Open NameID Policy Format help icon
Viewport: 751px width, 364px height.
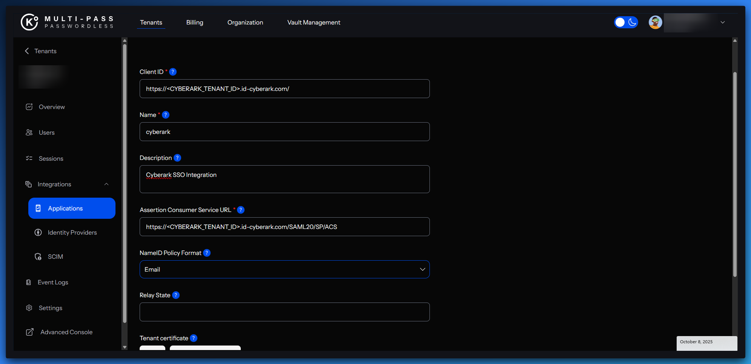coord(207,253)
